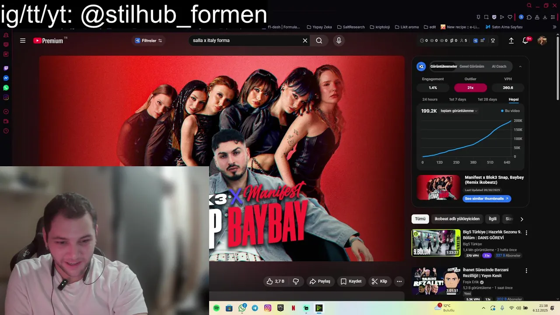
Task: Open the account avatar menu
Action: [542, 41]
